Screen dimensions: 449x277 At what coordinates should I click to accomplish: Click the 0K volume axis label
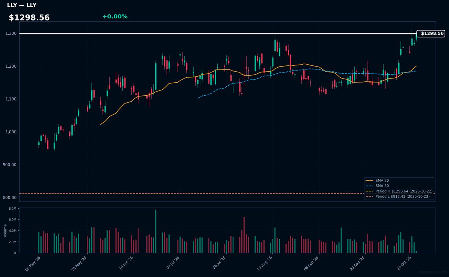(x=15, y=253)
